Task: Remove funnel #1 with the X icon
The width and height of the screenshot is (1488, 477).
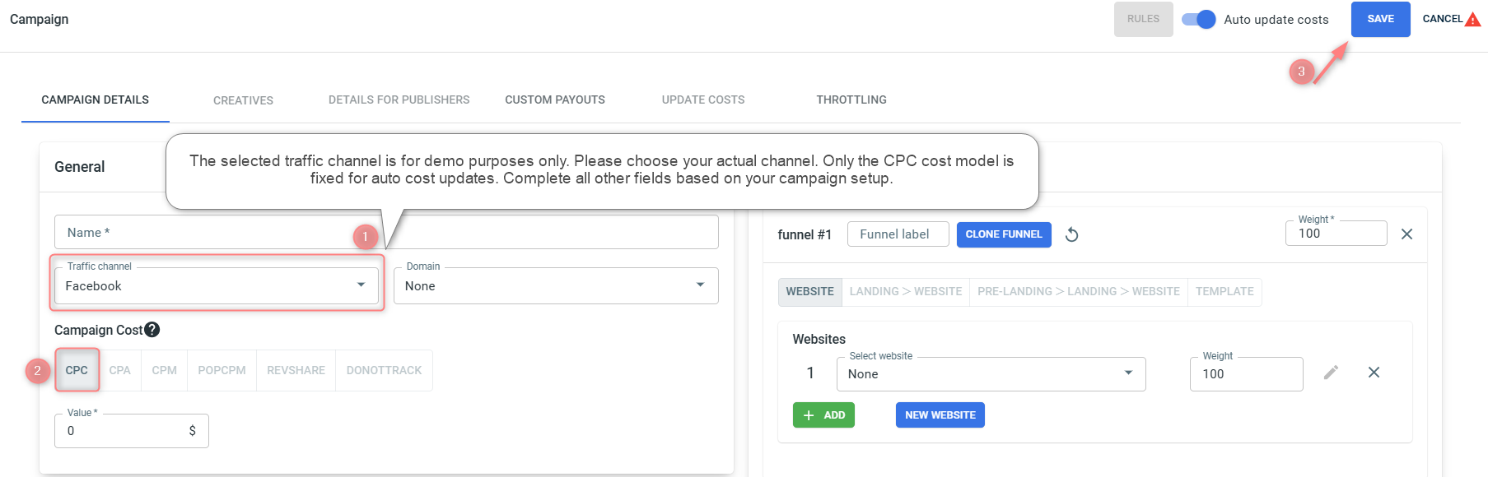Action: (1406, 234)
